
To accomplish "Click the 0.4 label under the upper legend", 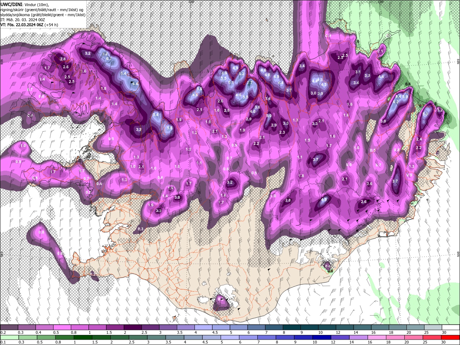I will 38,332.
